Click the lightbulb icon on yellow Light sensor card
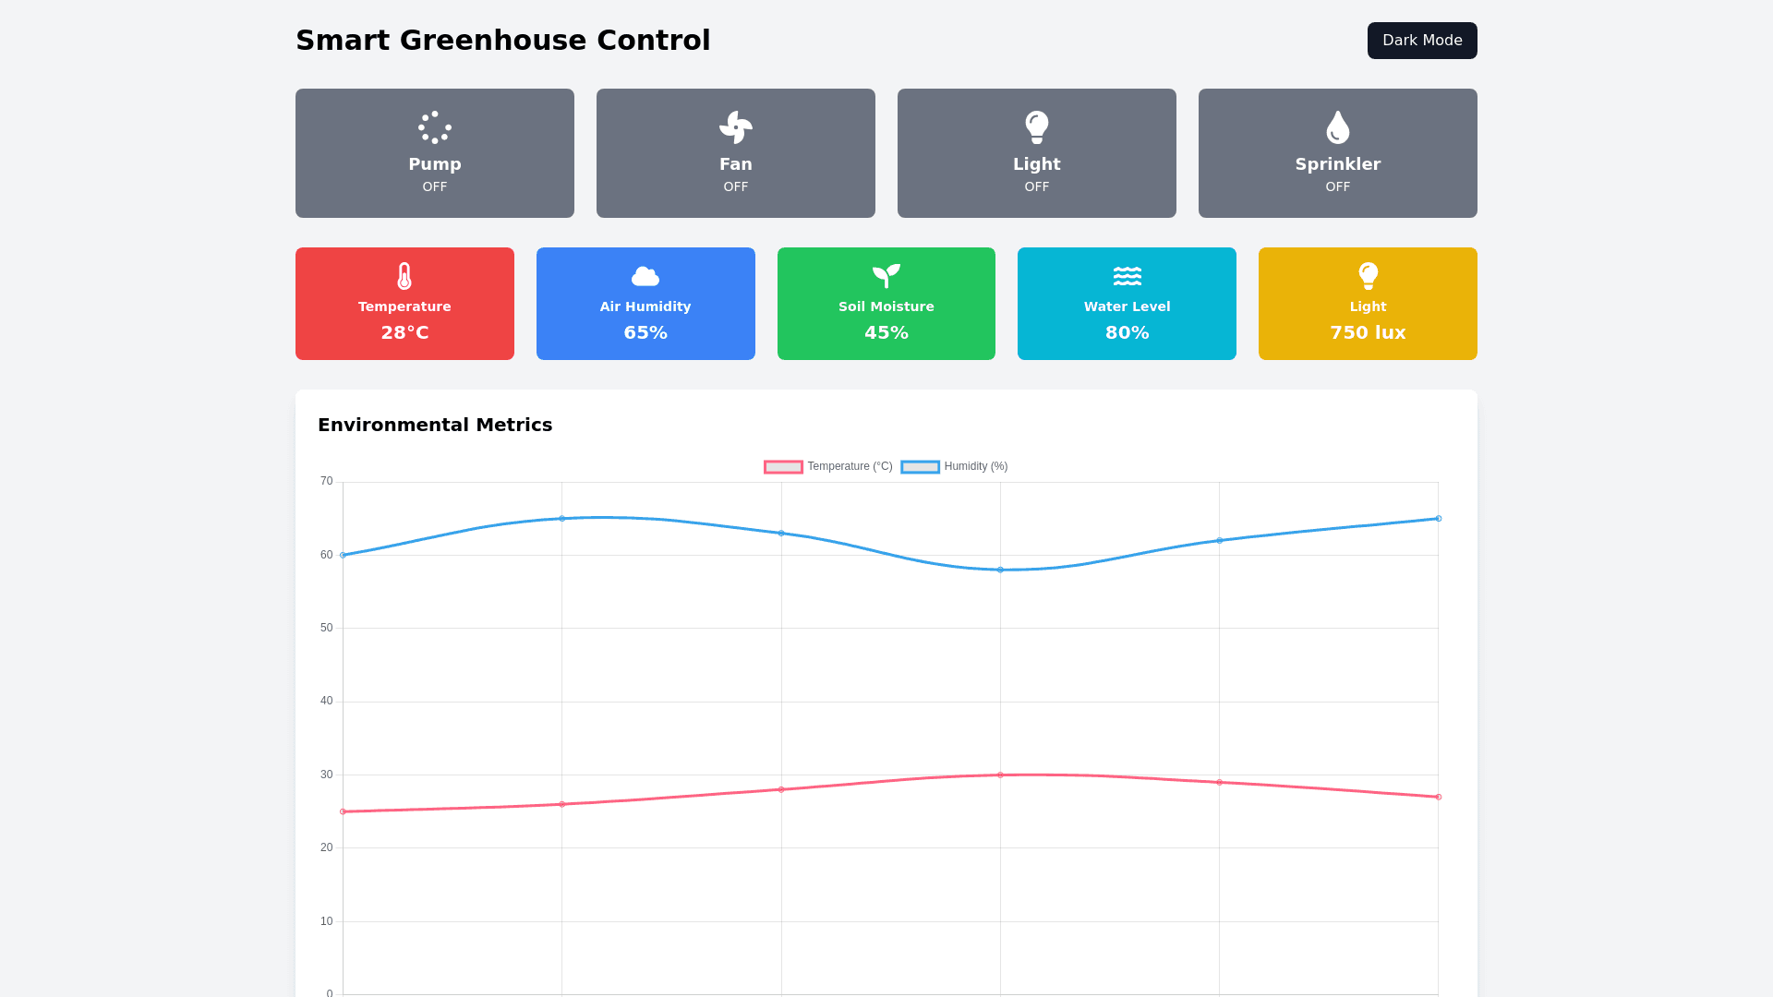The width and height of the screenshot is (1773, 997). (x=1369, y=276)
